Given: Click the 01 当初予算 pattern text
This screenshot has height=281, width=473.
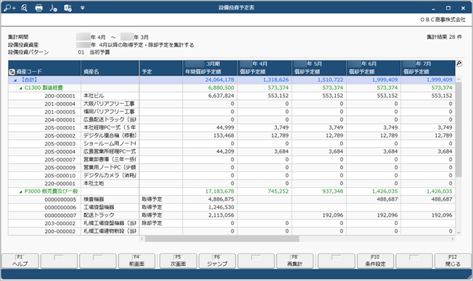Looking at the screenshot, I should click(x=94, y=52).
